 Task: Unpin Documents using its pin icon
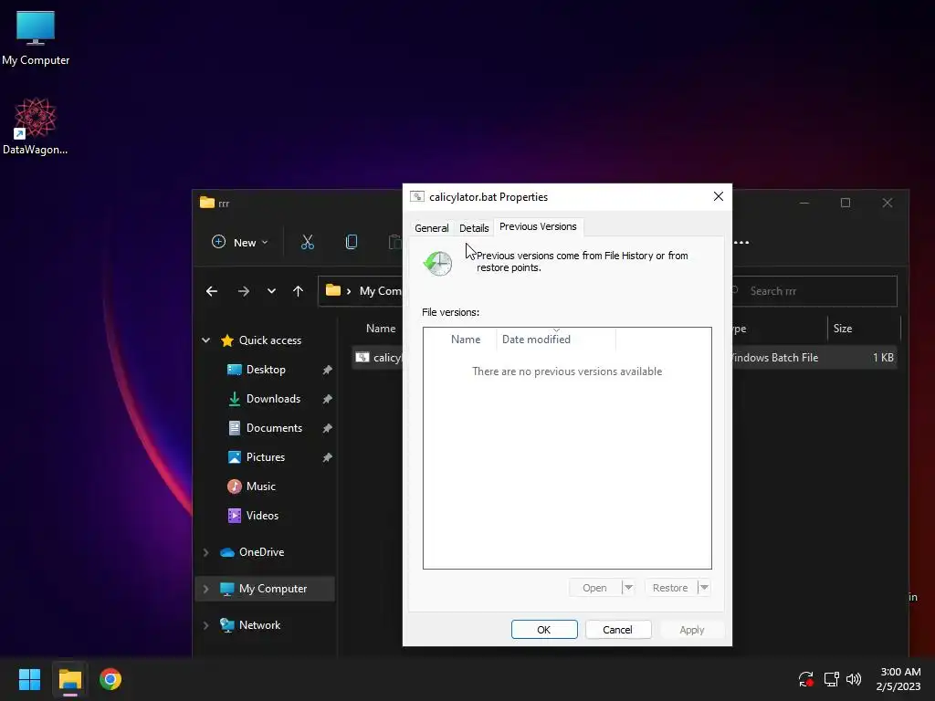[328, 429]
